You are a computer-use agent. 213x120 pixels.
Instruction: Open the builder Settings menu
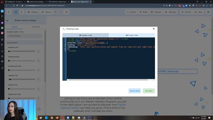(33, 12)
